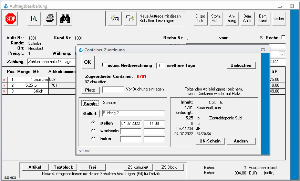Tick the S.-Rechn. checkbox

(x=283, y=37)
